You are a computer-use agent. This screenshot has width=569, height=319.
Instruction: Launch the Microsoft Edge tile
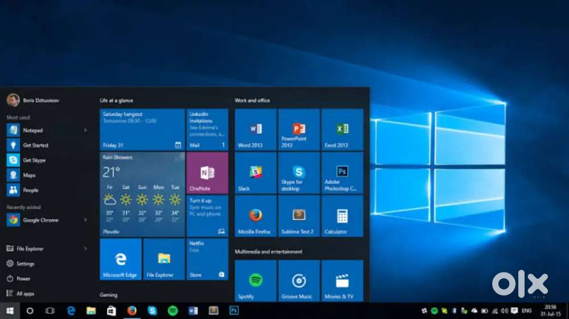pos(121,259)
